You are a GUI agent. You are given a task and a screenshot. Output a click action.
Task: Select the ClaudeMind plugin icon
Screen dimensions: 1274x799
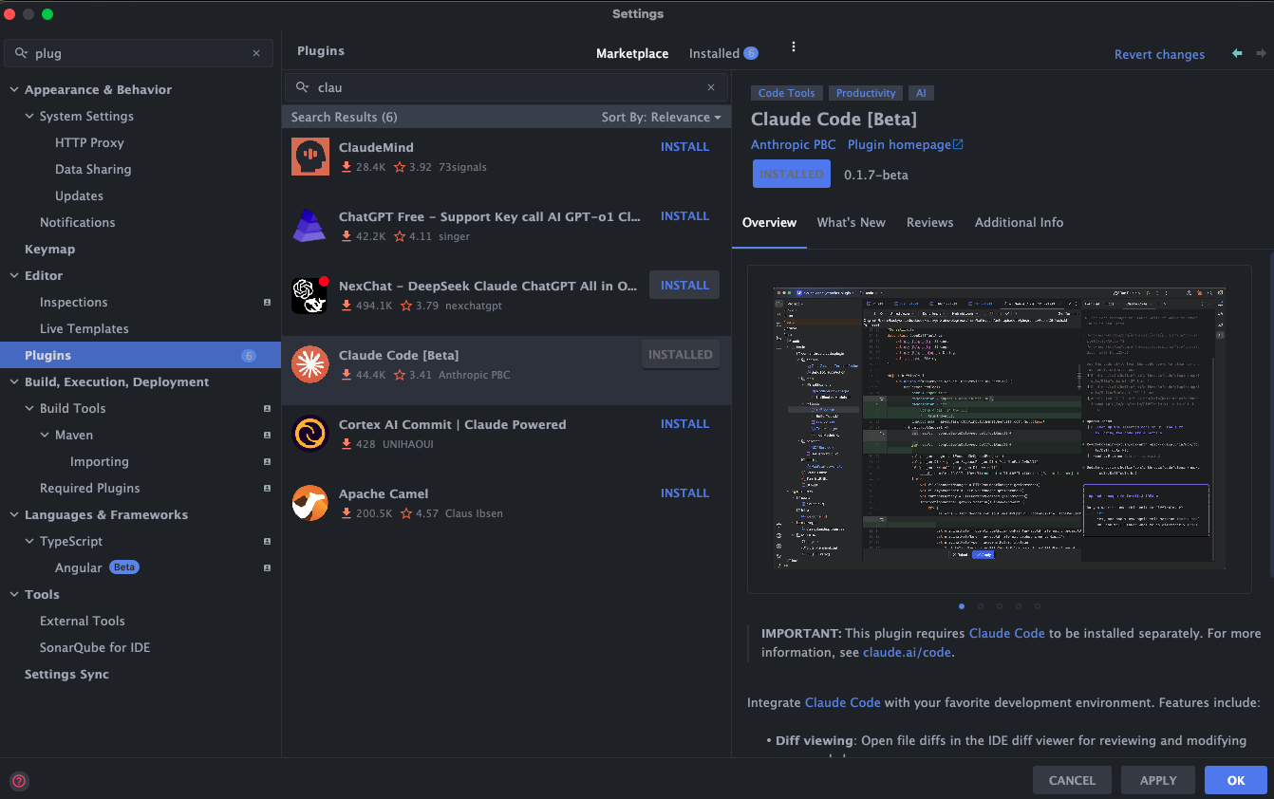point(309,157)
